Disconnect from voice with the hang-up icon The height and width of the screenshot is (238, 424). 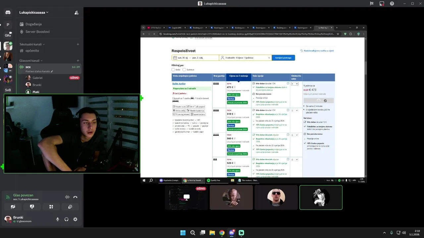tap(75, 197)
